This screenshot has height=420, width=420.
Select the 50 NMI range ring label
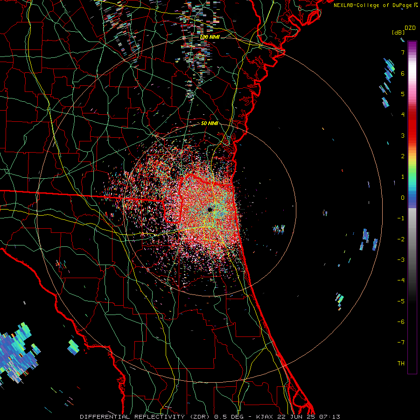pyautogui.click(x=210, y=123)
